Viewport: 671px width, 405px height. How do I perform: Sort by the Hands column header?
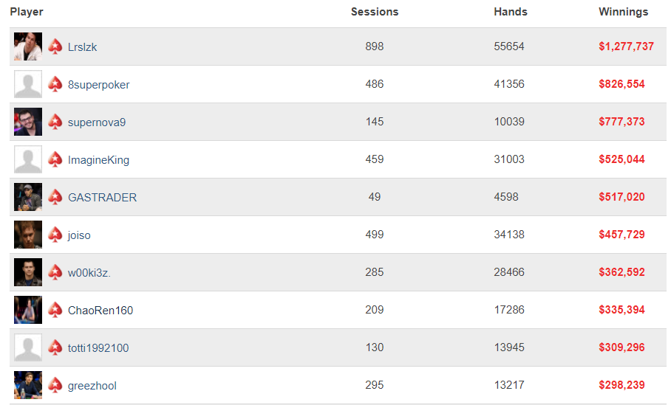pos(510,12)
